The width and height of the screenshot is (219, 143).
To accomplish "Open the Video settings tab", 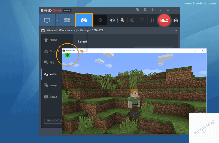I will (x=50, y=74).
